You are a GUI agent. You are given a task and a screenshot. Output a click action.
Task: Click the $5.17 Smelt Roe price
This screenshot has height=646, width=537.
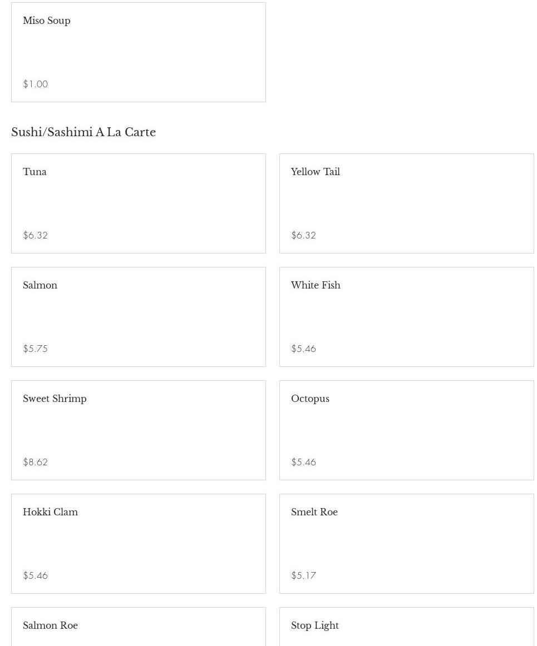[x=303, y=575]
